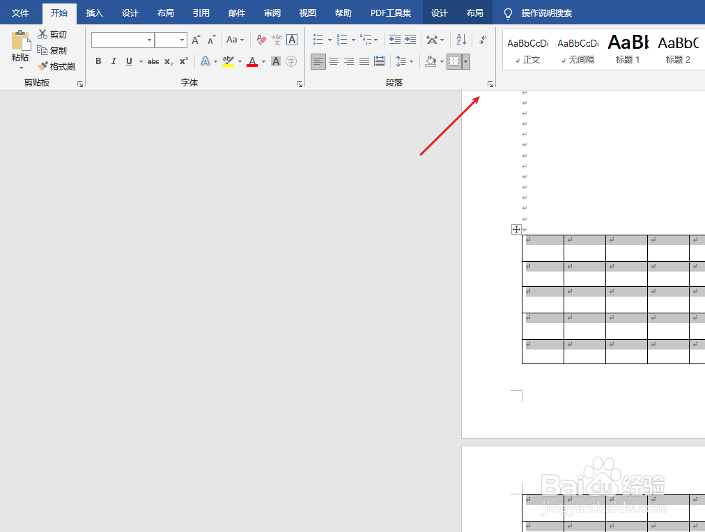Toggle subscript formatting
This screenshot has width=705, height=532.
[169, 61]
